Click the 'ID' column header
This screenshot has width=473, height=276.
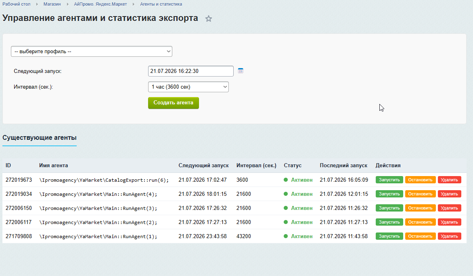(8, 166)
